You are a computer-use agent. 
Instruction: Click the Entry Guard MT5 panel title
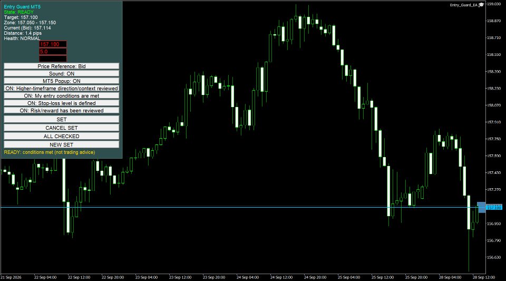click(22, 7)
